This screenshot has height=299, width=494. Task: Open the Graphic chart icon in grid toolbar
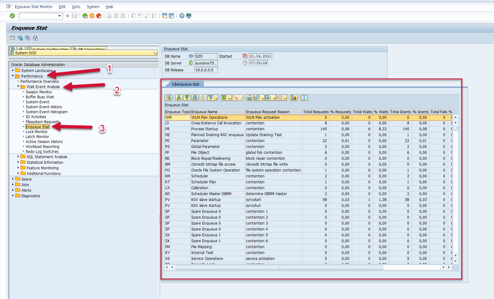[294, 98]
